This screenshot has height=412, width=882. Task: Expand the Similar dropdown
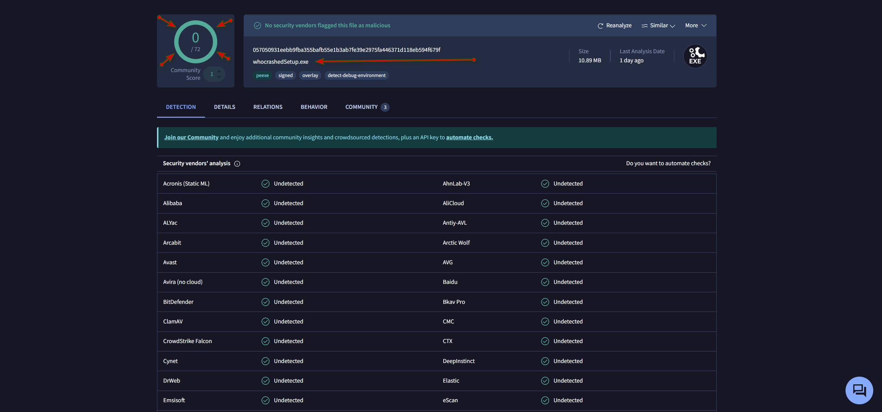(x=672, y=26)
